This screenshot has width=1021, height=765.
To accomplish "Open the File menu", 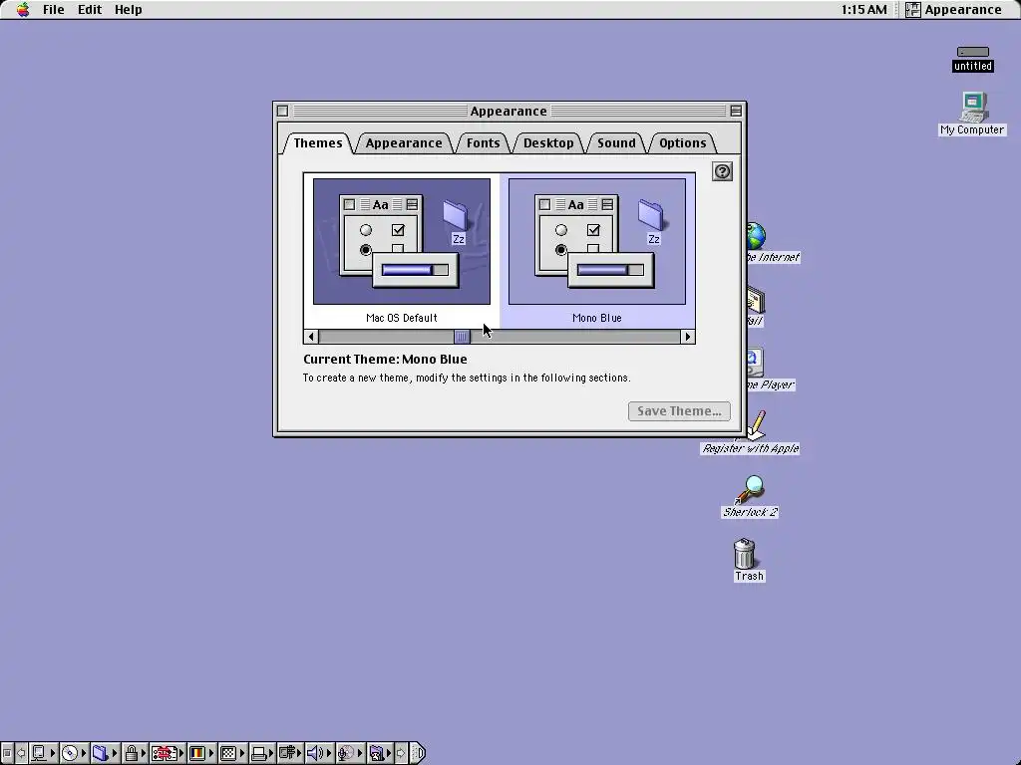I will 54,9.
